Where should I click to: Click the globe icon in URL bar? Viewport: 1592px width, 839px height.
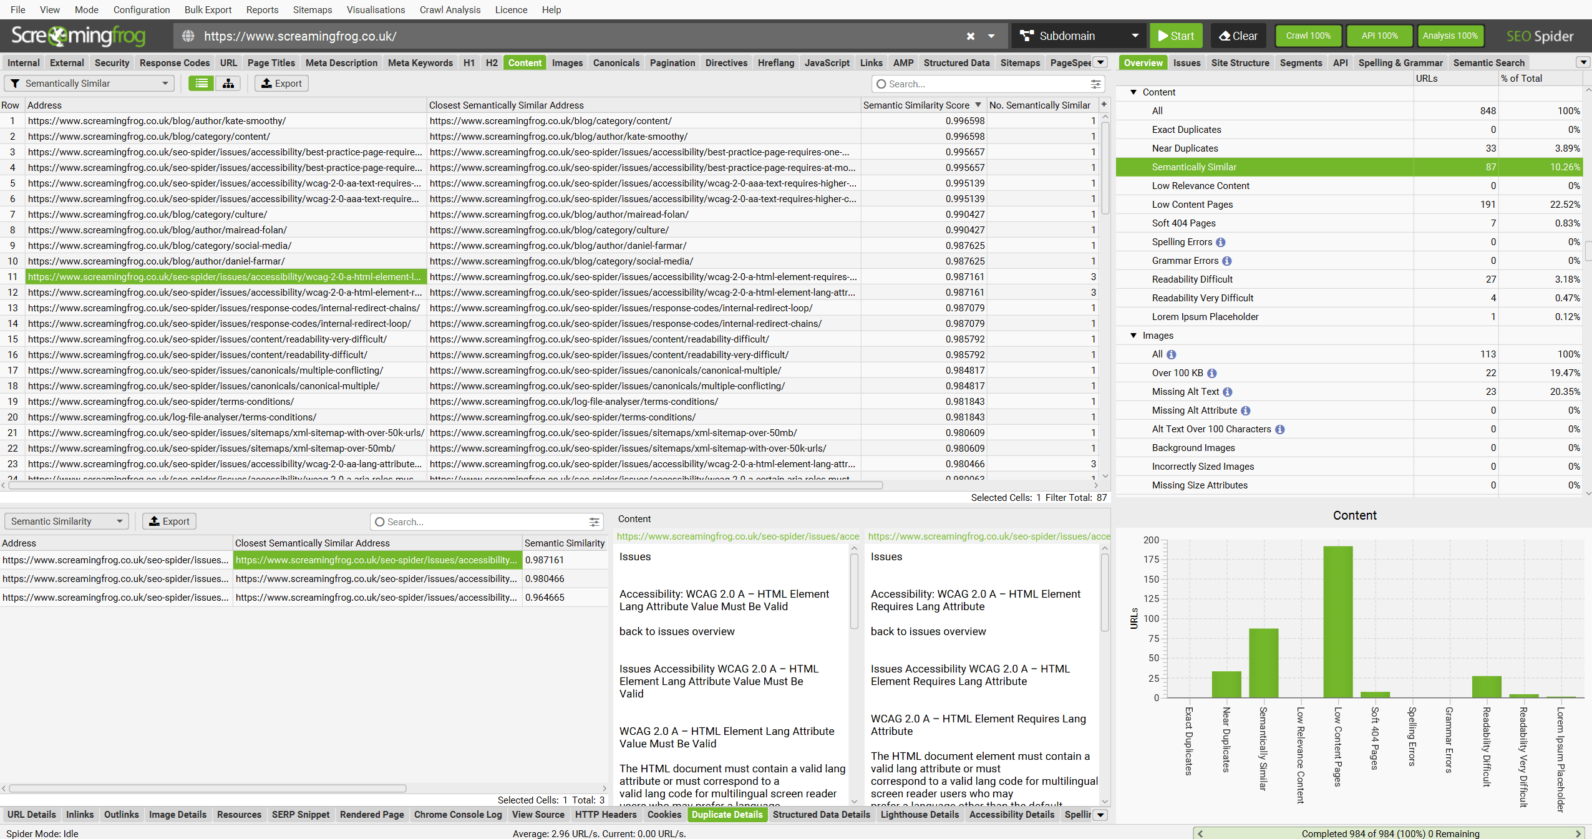(188, 36)
